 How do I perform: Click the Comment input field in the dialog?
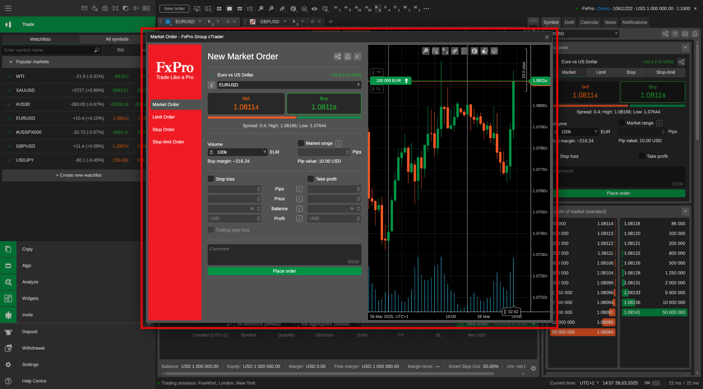pyautogui.click(x=284, y=254)
